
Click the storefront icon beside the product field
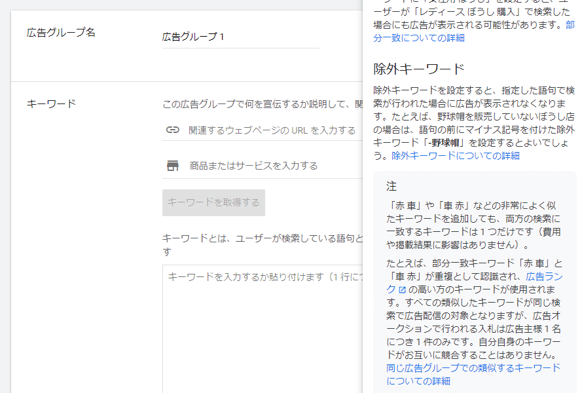click(173, 166)
